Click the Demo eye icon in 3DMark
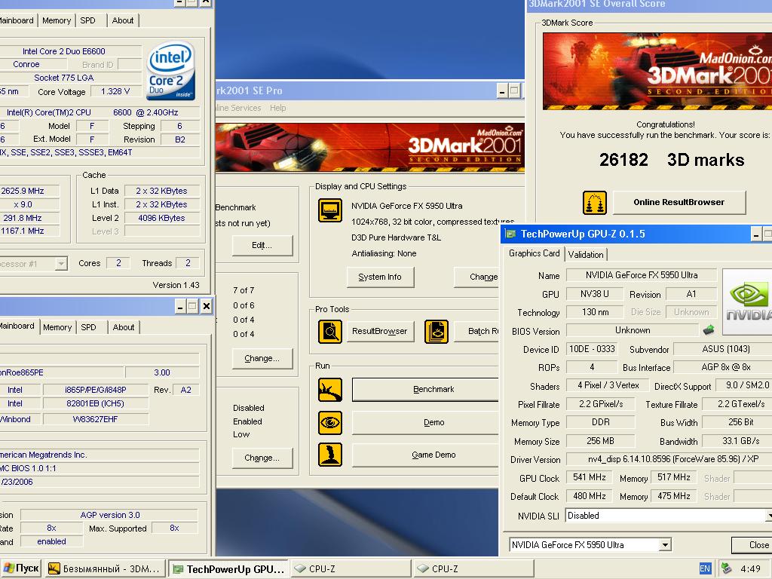This screenshot has height=579, width=772. [330, 422]
